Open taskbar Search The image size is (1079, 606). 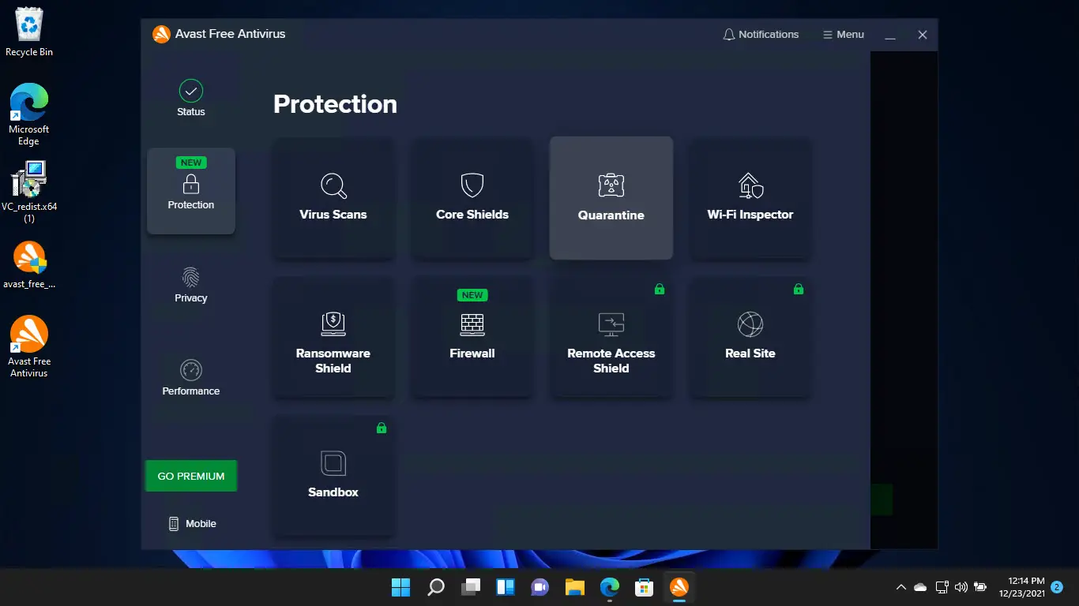pos(436,587)
